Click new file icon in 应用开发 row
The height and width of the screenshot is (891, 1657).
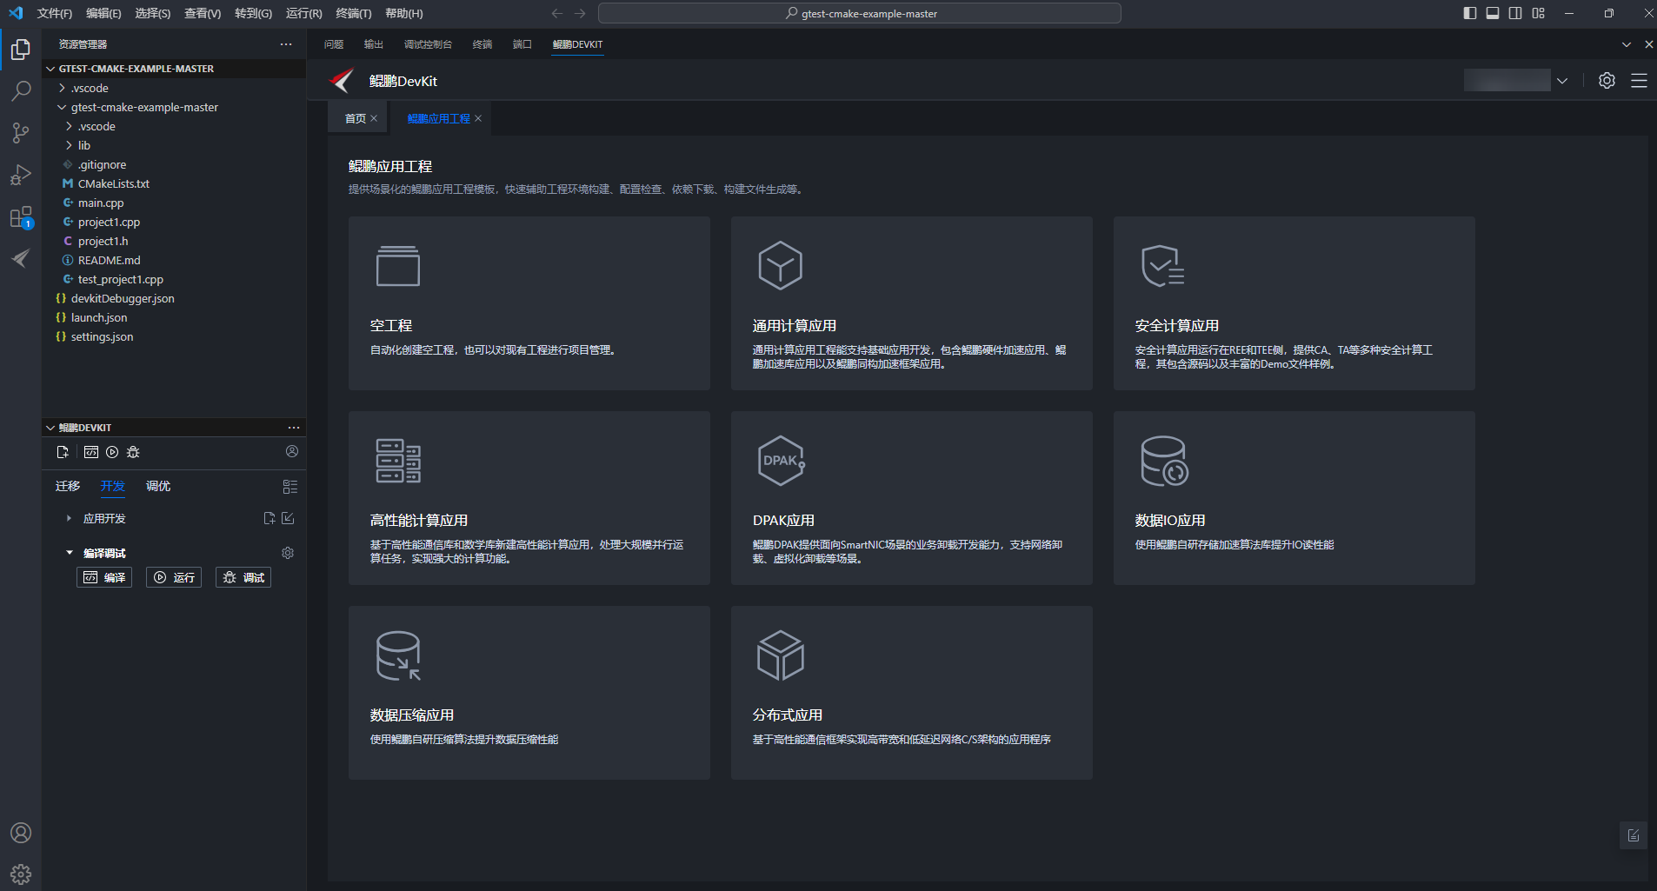pos(270,518)
